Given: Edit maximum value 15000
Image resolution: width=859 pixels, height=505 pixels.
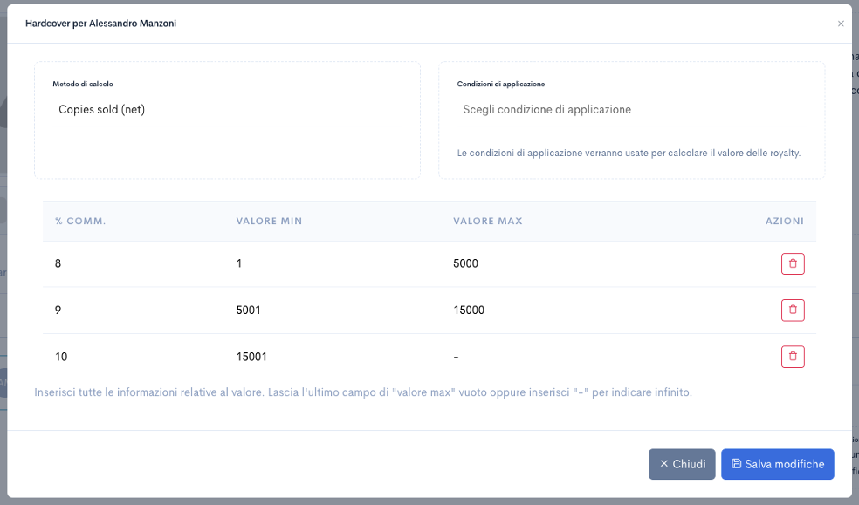Looking at the screenshot, I should 469,311.
